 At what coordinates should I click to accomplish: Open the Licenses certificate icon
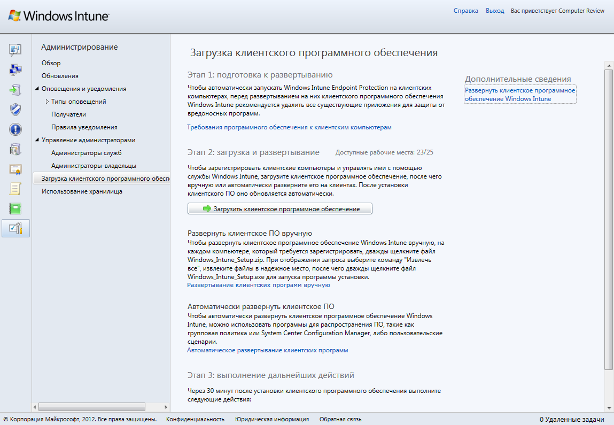click(15, 169)
